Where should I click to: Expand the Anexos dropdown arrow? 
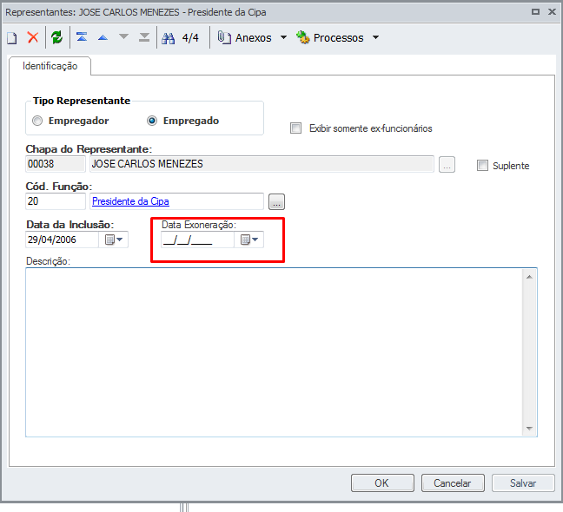coord(283,37)
